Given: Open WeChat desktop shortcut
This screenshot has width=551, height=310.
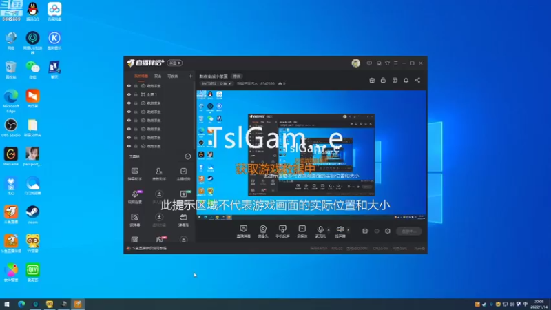Looking at the screenshot, I should click(32, 70).
